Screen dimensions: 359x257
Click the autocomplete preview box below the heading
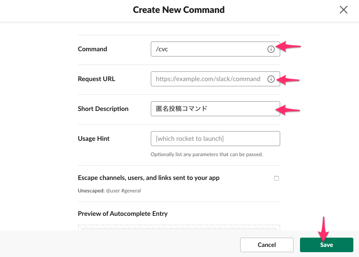[179, 228]
